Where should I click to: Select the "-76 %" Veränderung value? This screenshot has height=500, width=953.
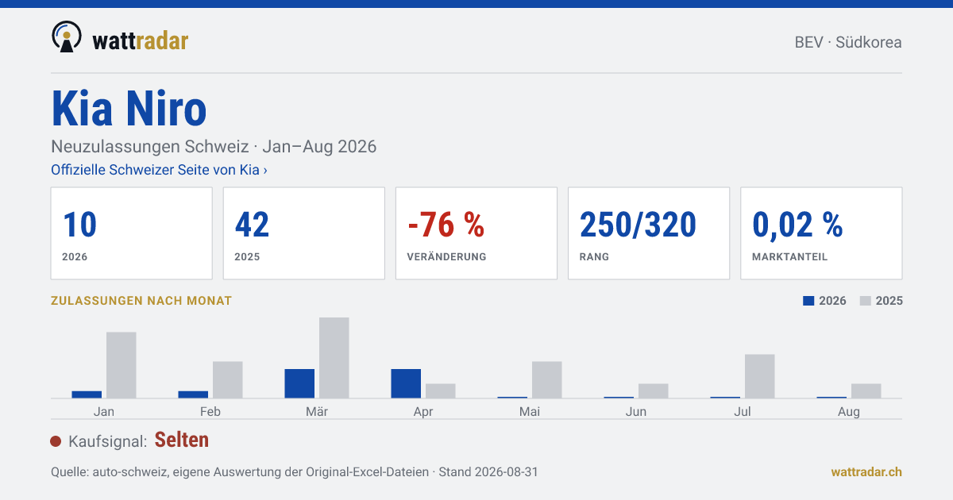(446, 225)
